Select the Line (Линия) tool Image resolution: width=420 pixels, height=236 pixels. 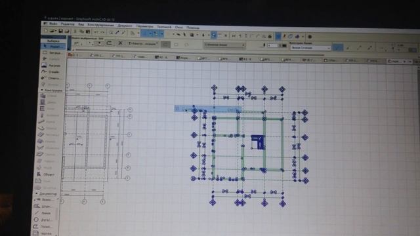[43, 213]
